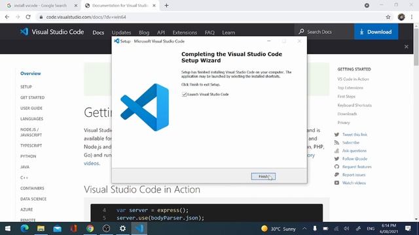Open the Chrome three-dot menu

412,17
